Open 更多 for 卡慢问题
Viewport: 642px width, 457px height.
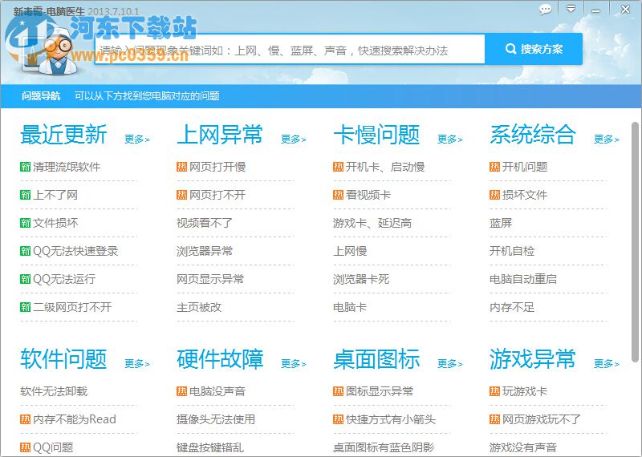point(450,140)
